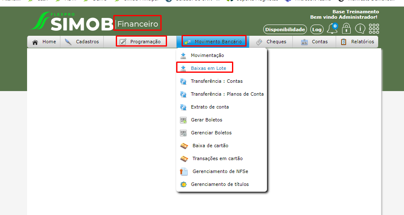Image resolution: width=404 pixels, height=215 pixels.
Task: Click the Home house icon
Action: (35, 42)
